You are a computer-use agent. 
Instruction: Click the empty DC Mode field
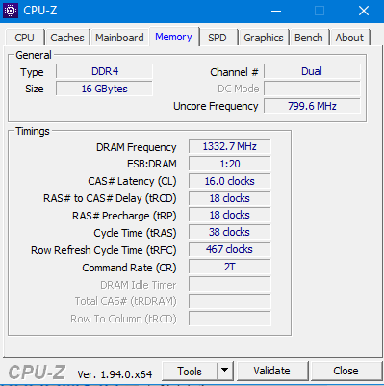click(312, 89)
